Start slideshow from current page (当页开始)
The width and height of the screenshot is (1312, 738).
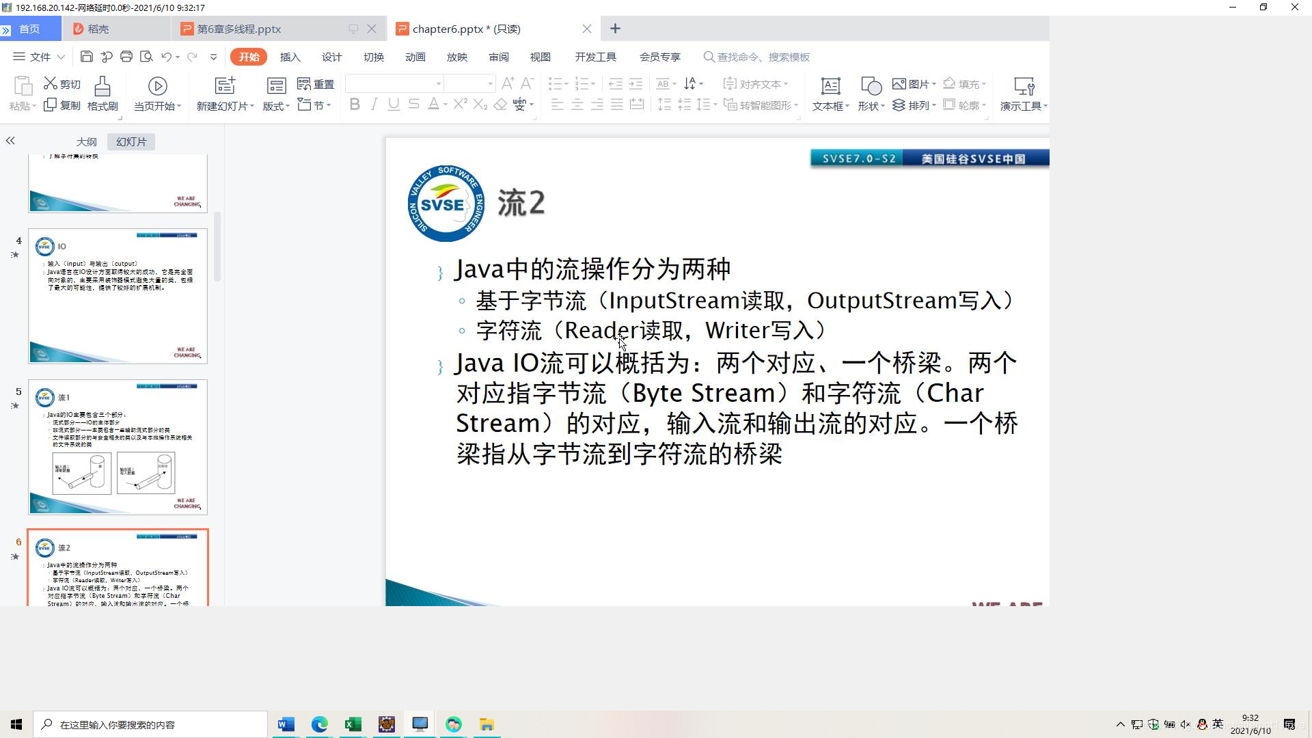click(x=157, y=94)
